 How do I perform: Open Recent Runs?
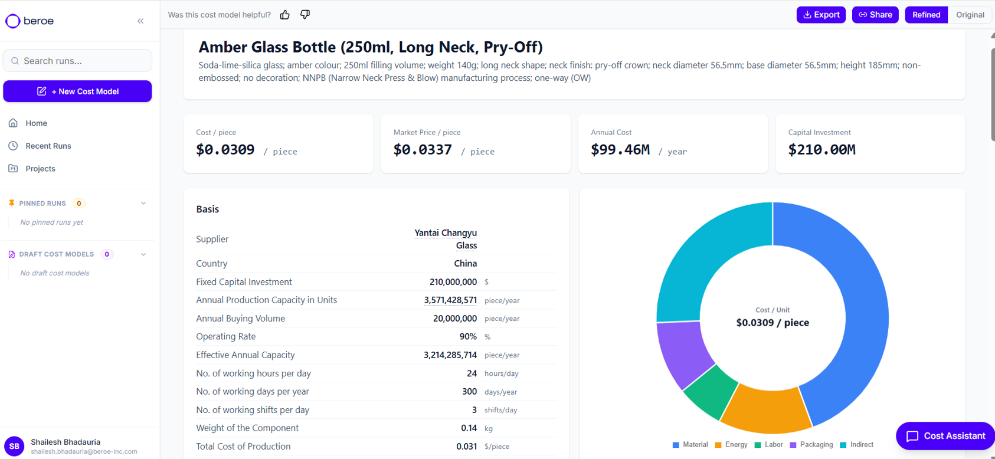click(x=48, y=146)
